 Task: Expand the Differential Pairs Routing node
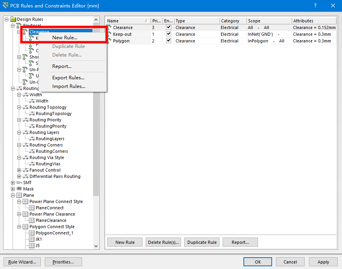tap(19, 176)
